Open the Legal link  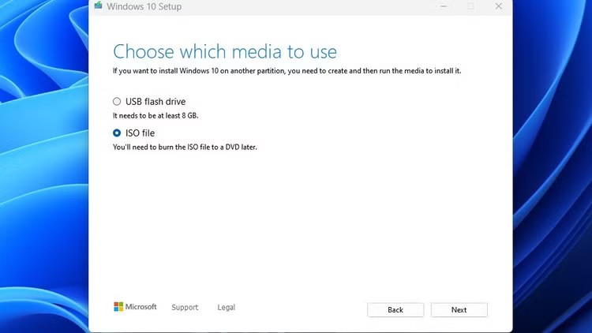[x=226, y=307]
